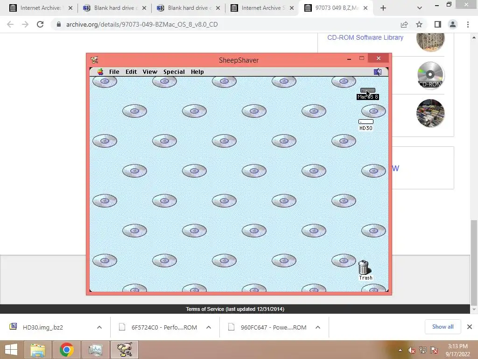
Task: Open CD-ROM Software Library link
Action: [365, 37]
